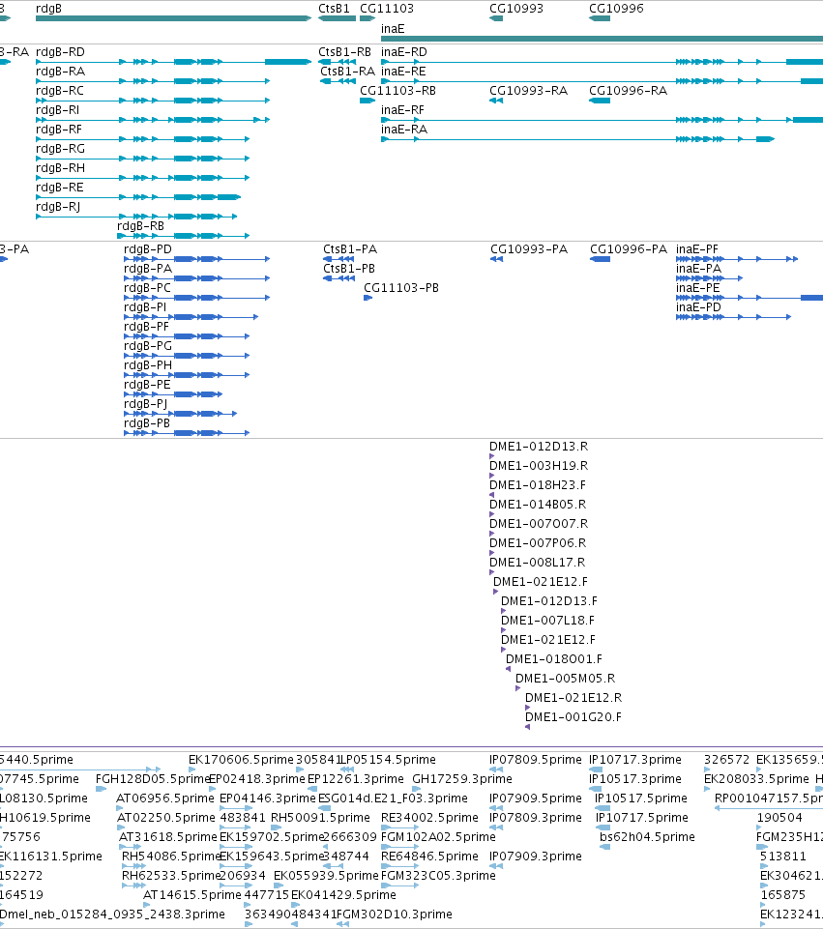The width and height of the screenshot is (823, 929).
Task: Select EST AT06956.5prime
Action: (x=165, y=798)
